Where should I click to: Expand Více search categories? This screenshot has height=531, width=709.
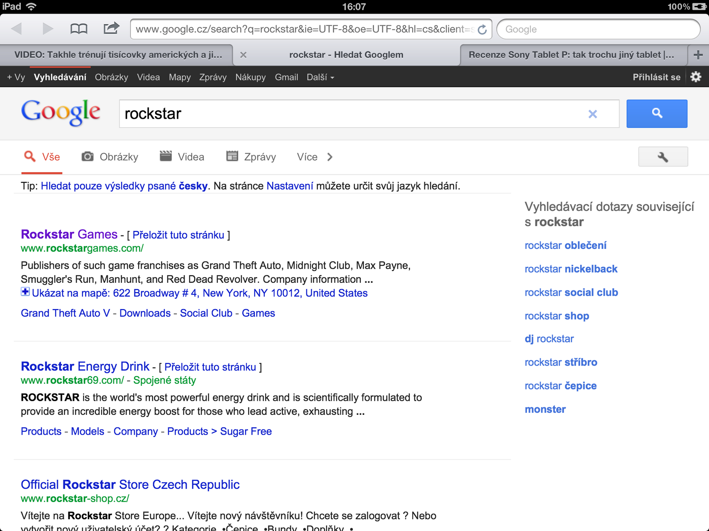click(x=315, y=157)
